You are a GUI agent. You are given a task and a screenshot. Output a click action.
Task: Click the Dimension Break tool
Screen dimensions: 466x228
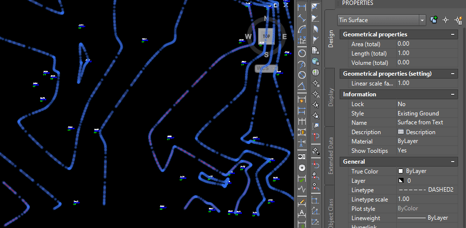click(302, 142)
